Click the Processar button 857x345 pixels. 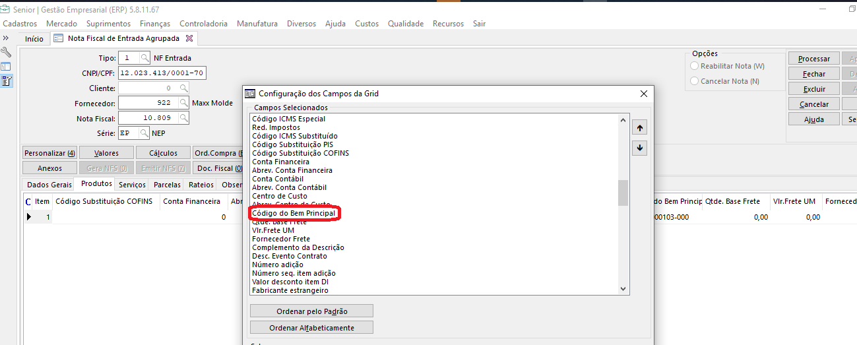click(813, 59)
